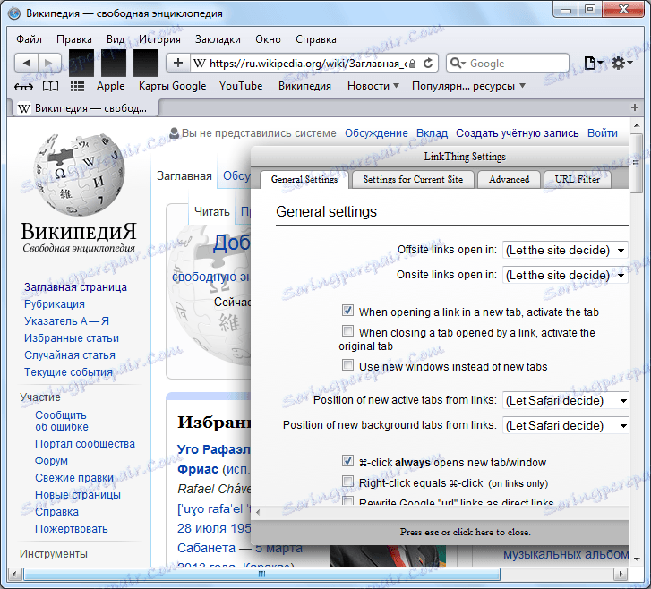Image resolution: width=651 pixels, height=589 pixels.
Task: Click the lock icon in the address bar
Action: pyautogui.click(x=412, y=64)
